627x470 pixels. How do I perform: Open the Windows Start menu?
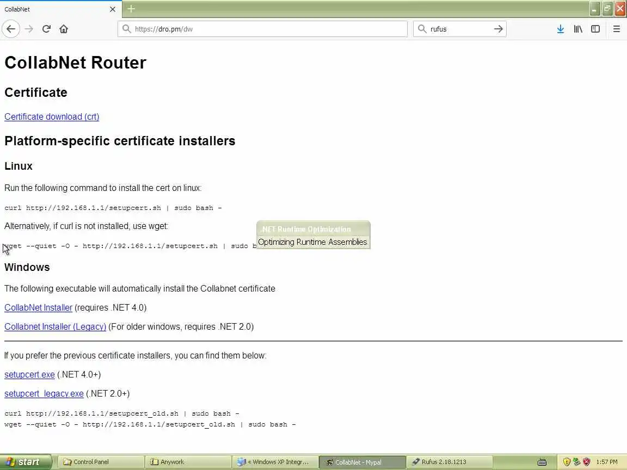(26, 462)
